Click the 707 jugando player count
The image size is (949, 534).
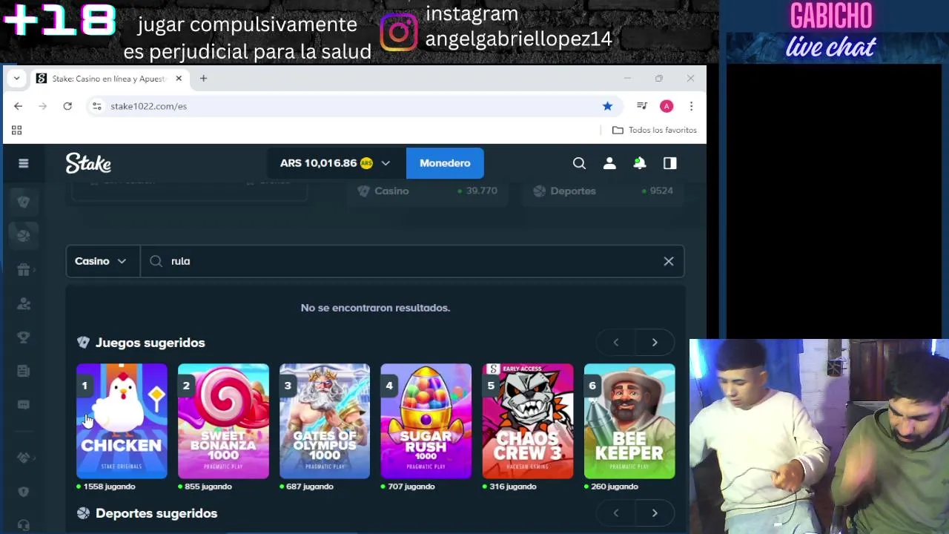click(411, 487)
